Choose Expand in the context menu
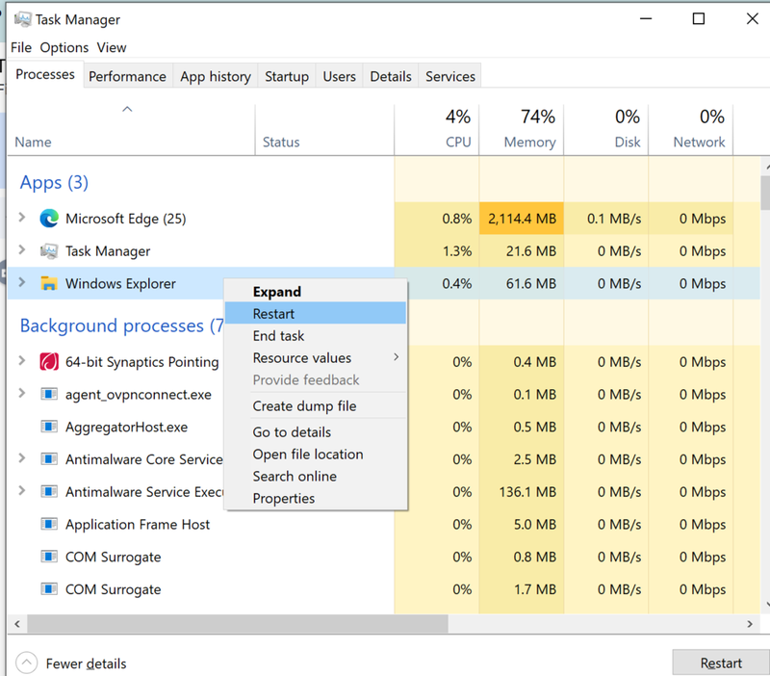This screenshot has width=770, height=676. click(x=316, y=292)
